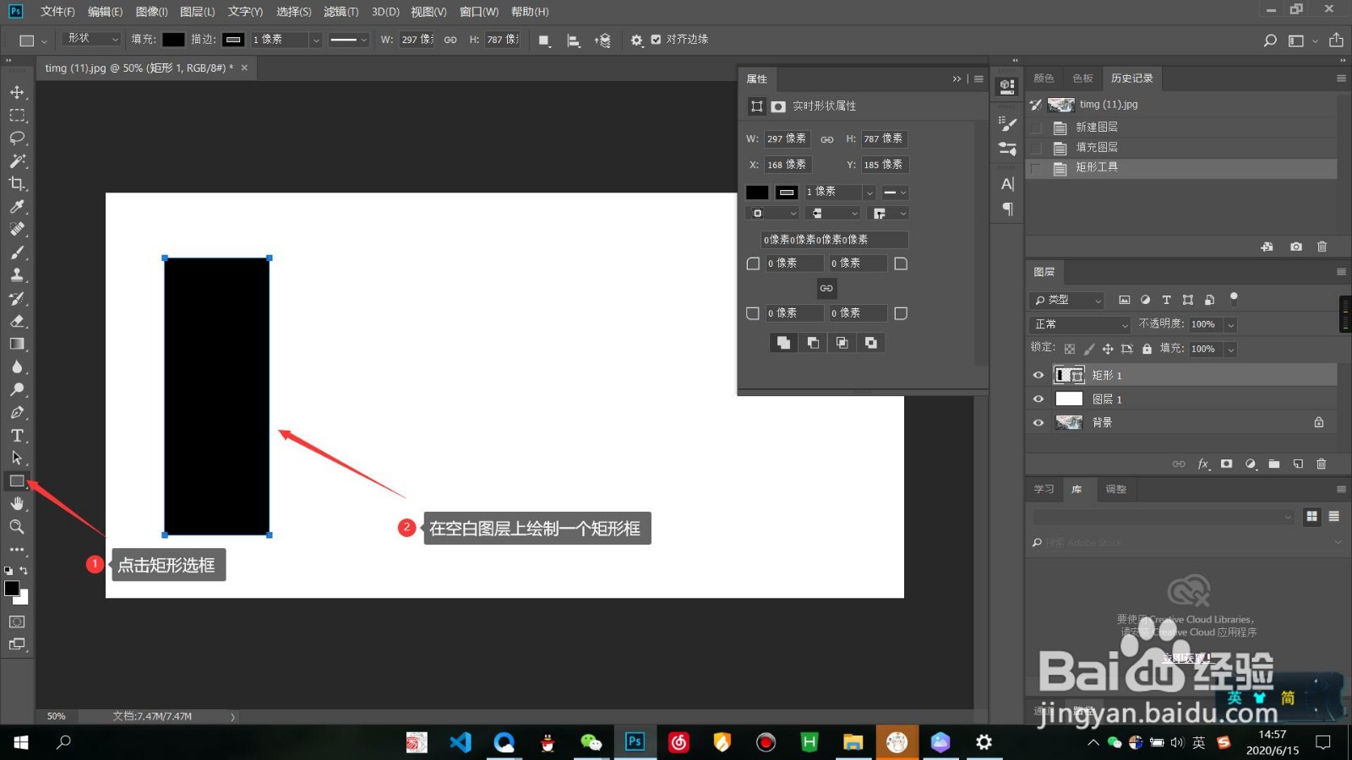This screenshot has height=760, width=1352.
Task: Switch to the 色板 tab
Action: [x=1082, y=78]
